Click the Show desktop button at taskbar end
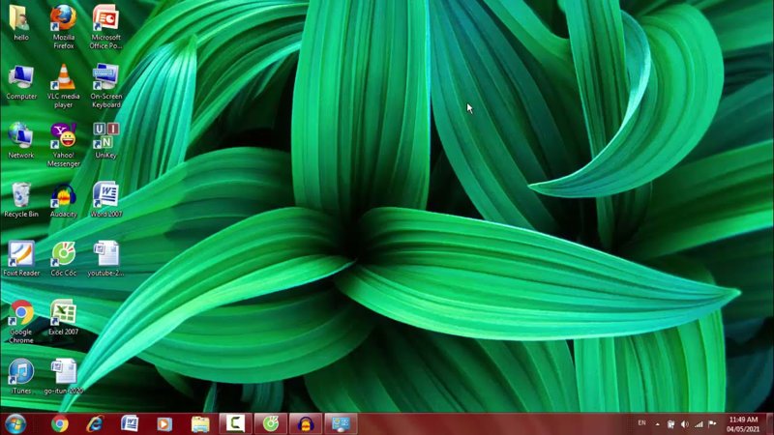Screen dimensions: 774x435 click(769, 424)
